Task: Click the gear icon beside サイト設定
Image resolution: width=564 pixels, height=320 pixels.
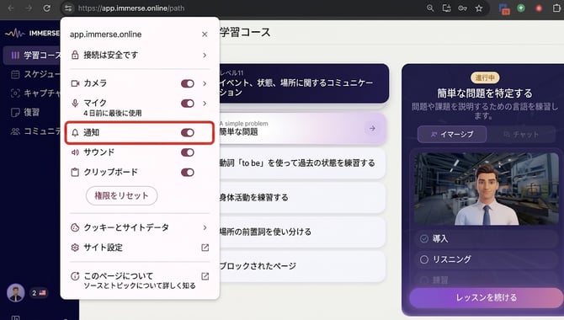Action: (x=75, y=248)
